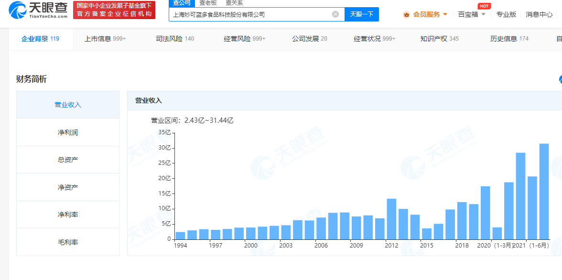The height and width of the screenshot is (280, 562).
Task: Select the 企业背景 119 tab
Action: click(40, 39)
